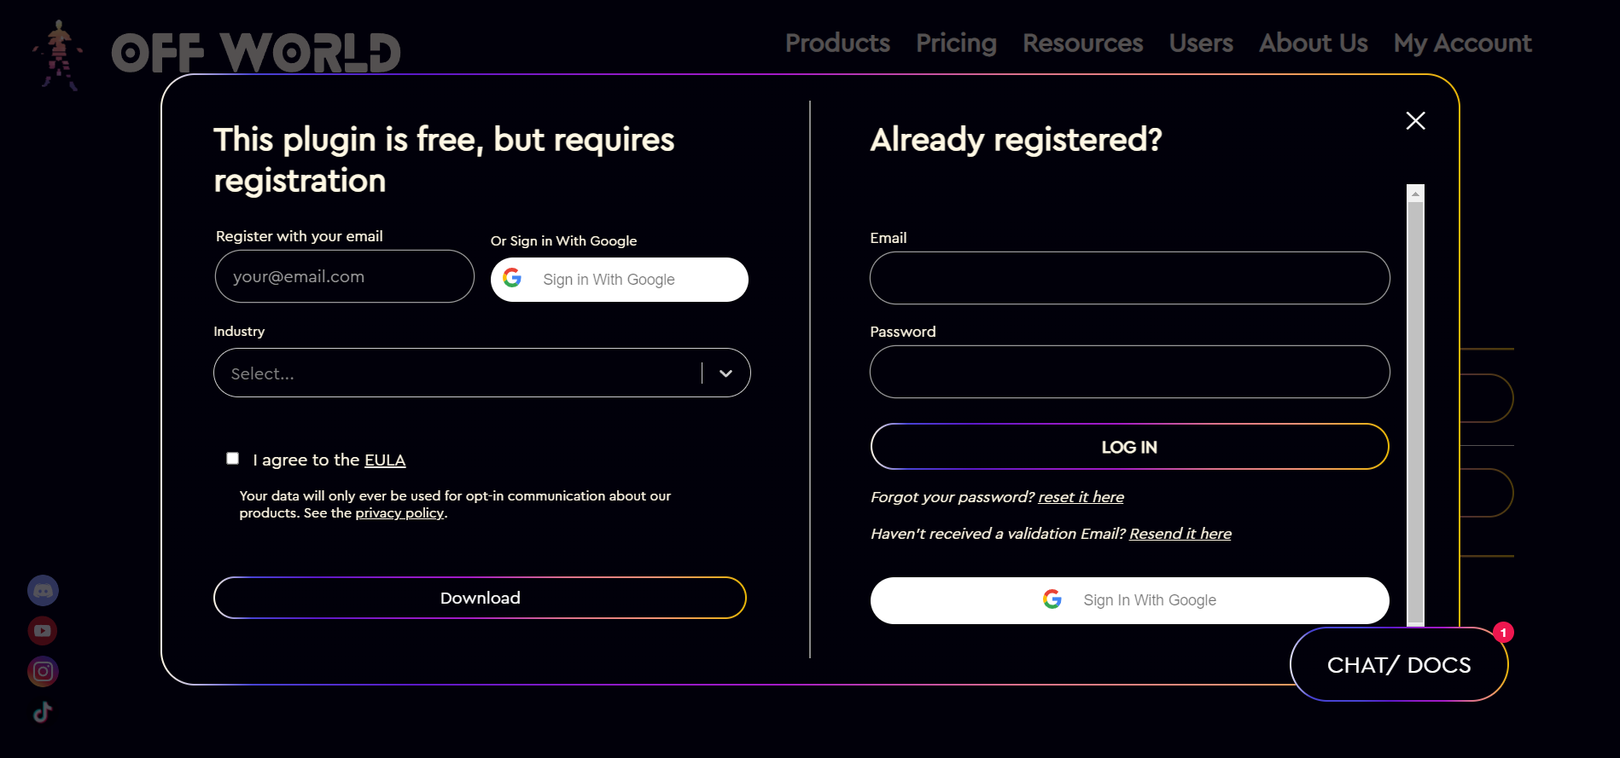Click the dialog scrollbar up arrow
The height and width of the screenshot is (758, 1620).
1415,194
